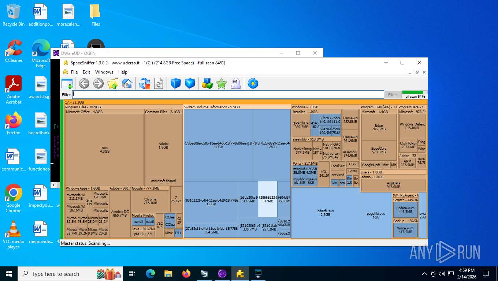498x281 pixels.
Task: Select the pagefile.sys 1GB block
Action: [376, 215]
